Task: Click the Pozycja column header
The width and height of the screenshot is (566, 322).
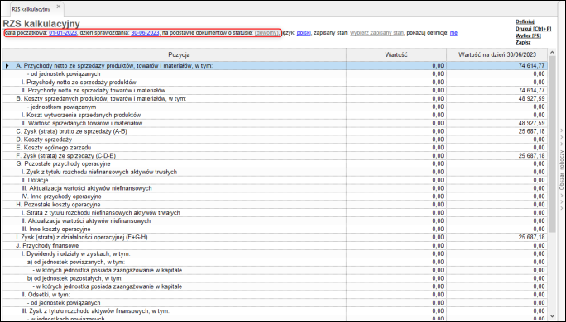Action: point(179,54)
